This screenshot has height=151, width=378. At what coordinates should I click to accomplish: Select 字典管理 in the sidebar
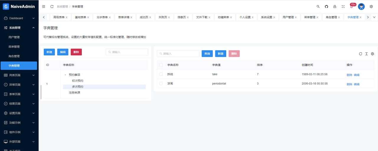click(19, 65)
